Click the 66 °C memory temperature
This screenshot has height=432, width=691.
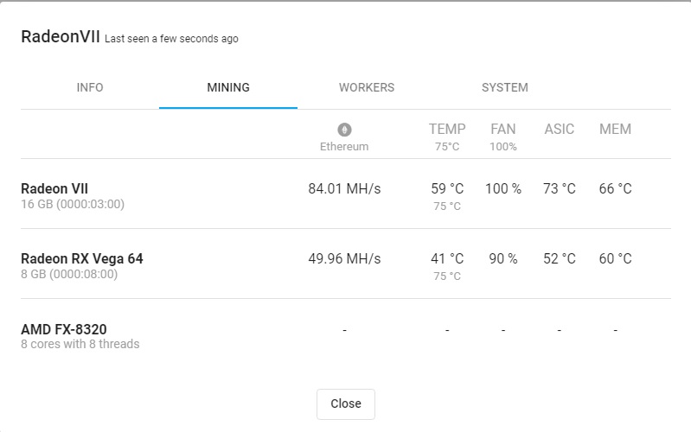[x=615, y=189]
